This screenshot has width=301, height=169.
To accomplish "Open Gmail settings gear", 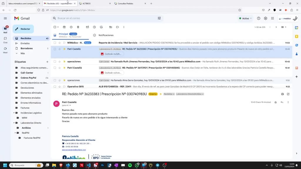I will click(x=265, y=18).
